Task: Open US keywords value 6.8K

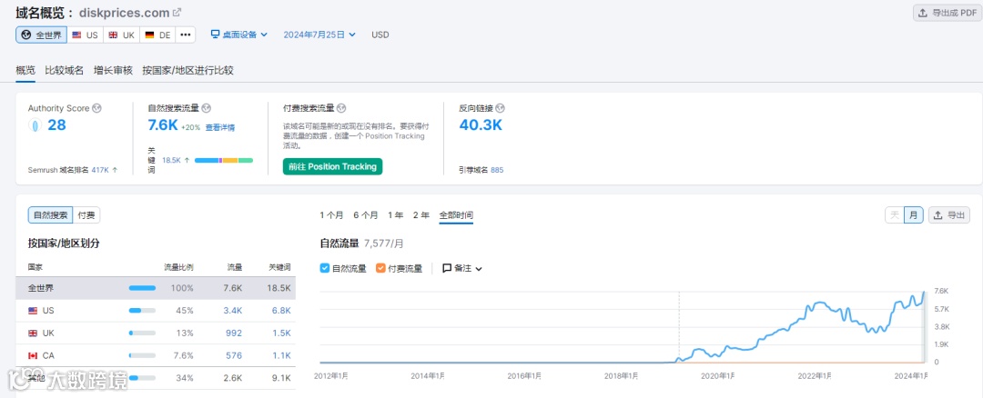Action: pos(281,311)
